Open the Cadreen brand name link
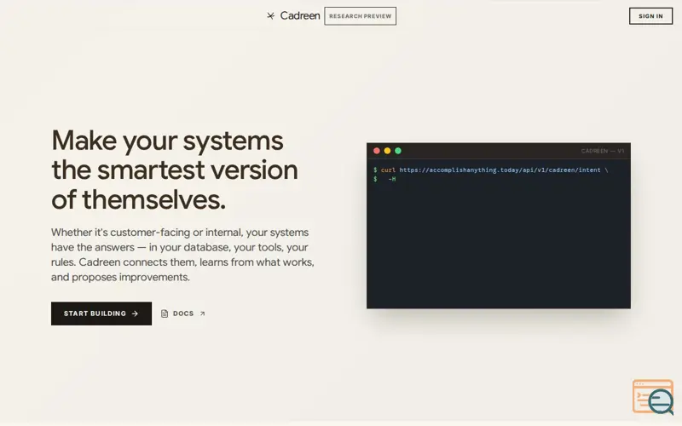 (x=300, y=15)
